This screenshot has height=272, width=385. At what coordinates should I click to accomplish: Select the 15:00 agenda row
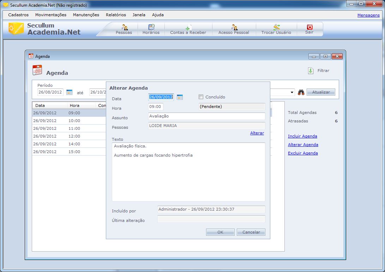pos(69,152)
